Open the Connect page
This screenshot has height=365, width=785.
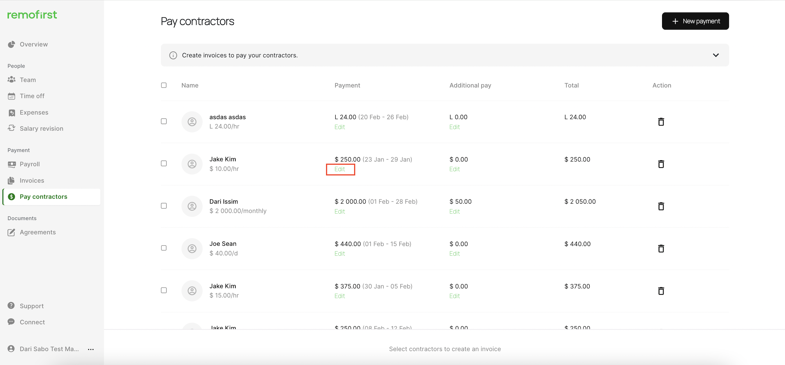[x=32, y=322]
